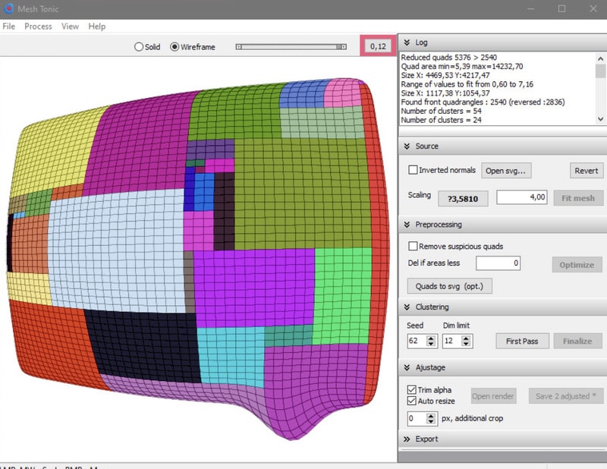Run the First Pass clustering button
This screenshot has height=469, width=607.
tap(521, 341)
